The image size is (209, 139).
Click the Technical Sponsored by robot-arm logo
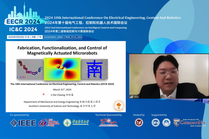point(109,123)
